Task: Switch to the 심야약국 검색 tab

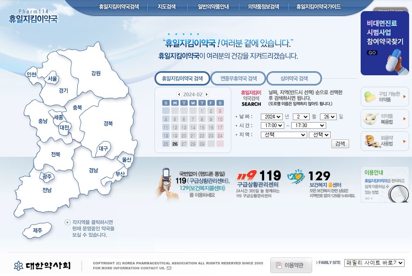Action: click(x=294, y=78)
